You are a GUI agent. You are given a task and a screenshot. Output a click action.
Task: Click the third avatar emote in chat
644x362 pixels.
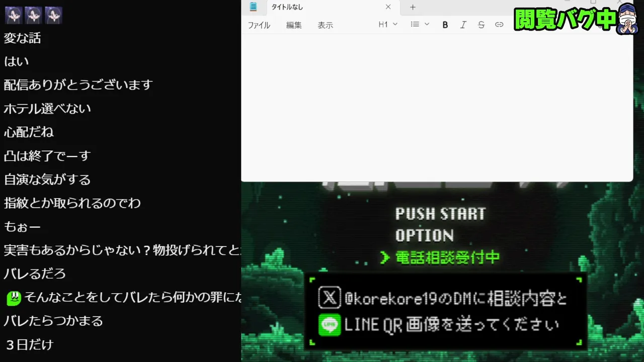tap(53, 16)
